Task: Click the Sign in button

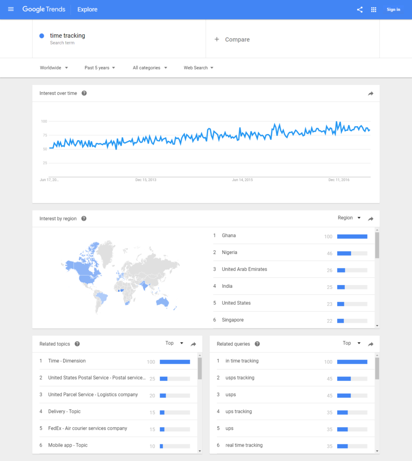Action: point(394,9)
